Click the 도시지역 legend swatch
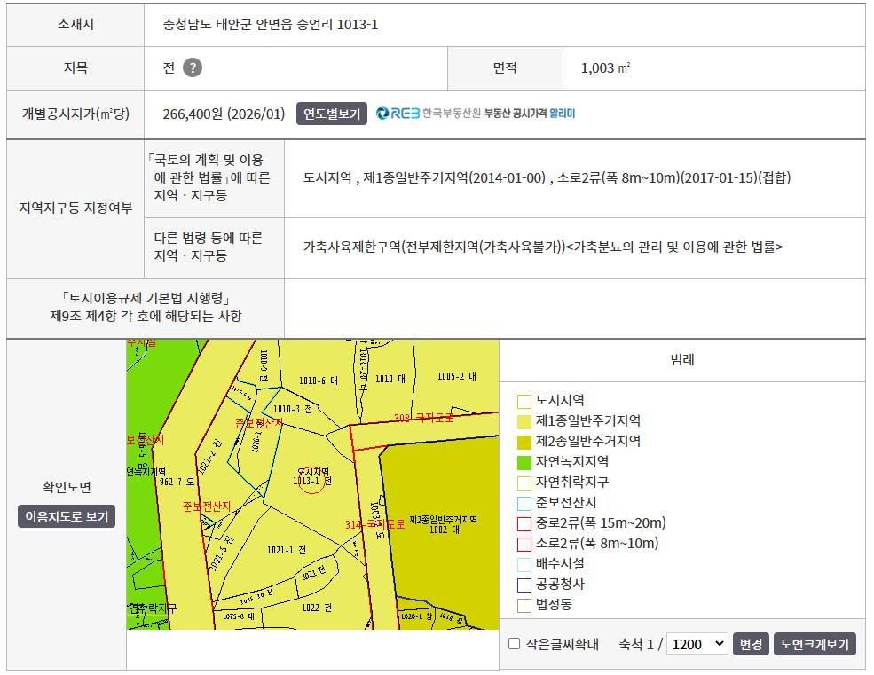Image resolution: width=874 pixels, height=675 pixels. click(524, 401)
